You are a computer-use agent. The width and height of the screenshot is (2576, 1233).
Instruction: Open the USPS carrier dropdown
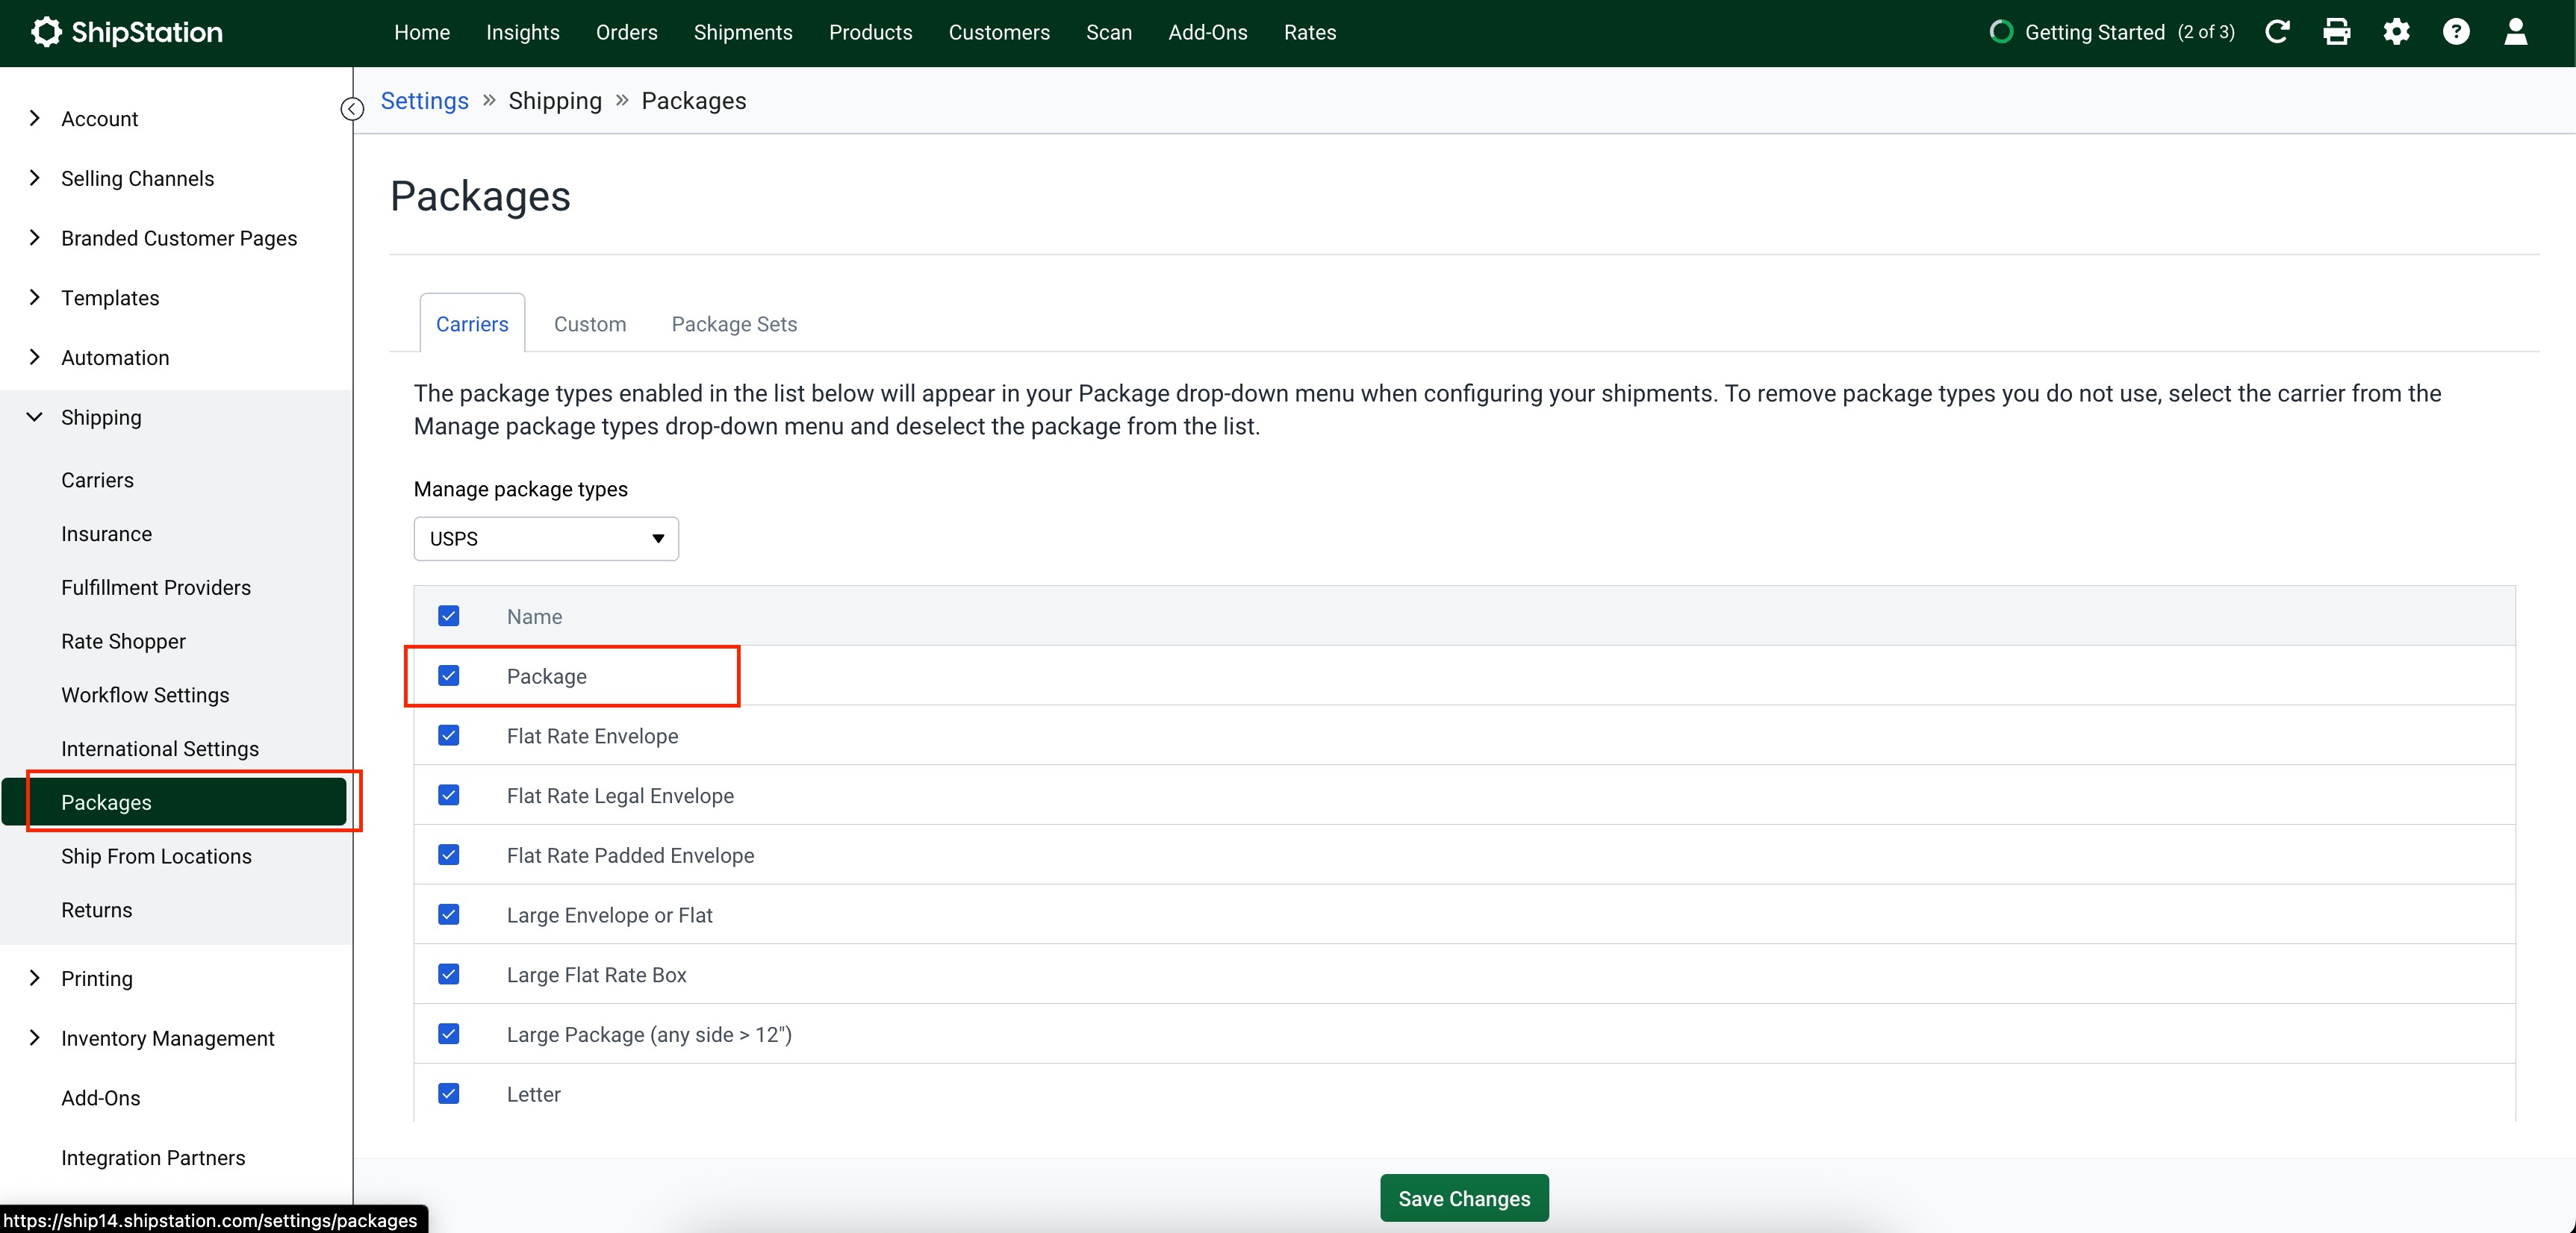point(546,539)
